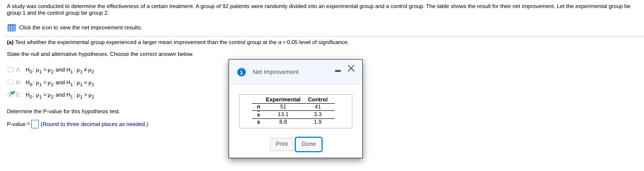Click the control s value 1.9

pos(318,122)
